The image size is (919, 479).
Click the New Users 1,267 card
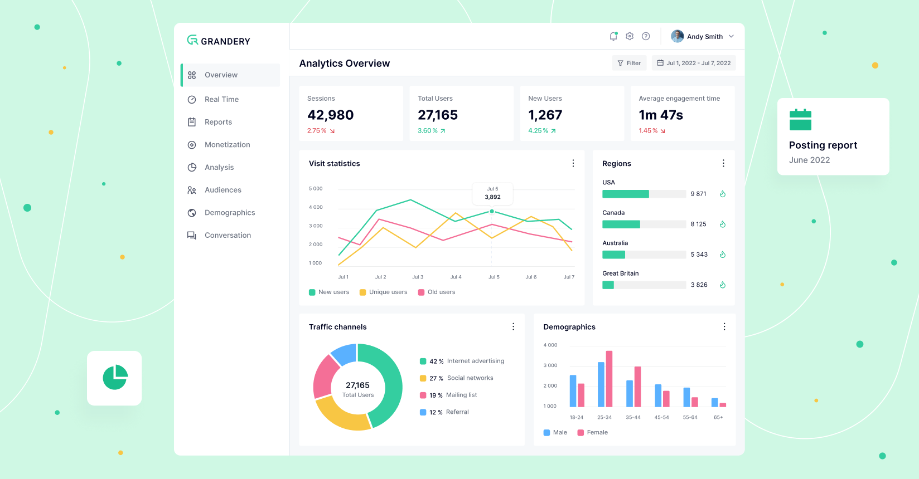[x=572, y=113]
